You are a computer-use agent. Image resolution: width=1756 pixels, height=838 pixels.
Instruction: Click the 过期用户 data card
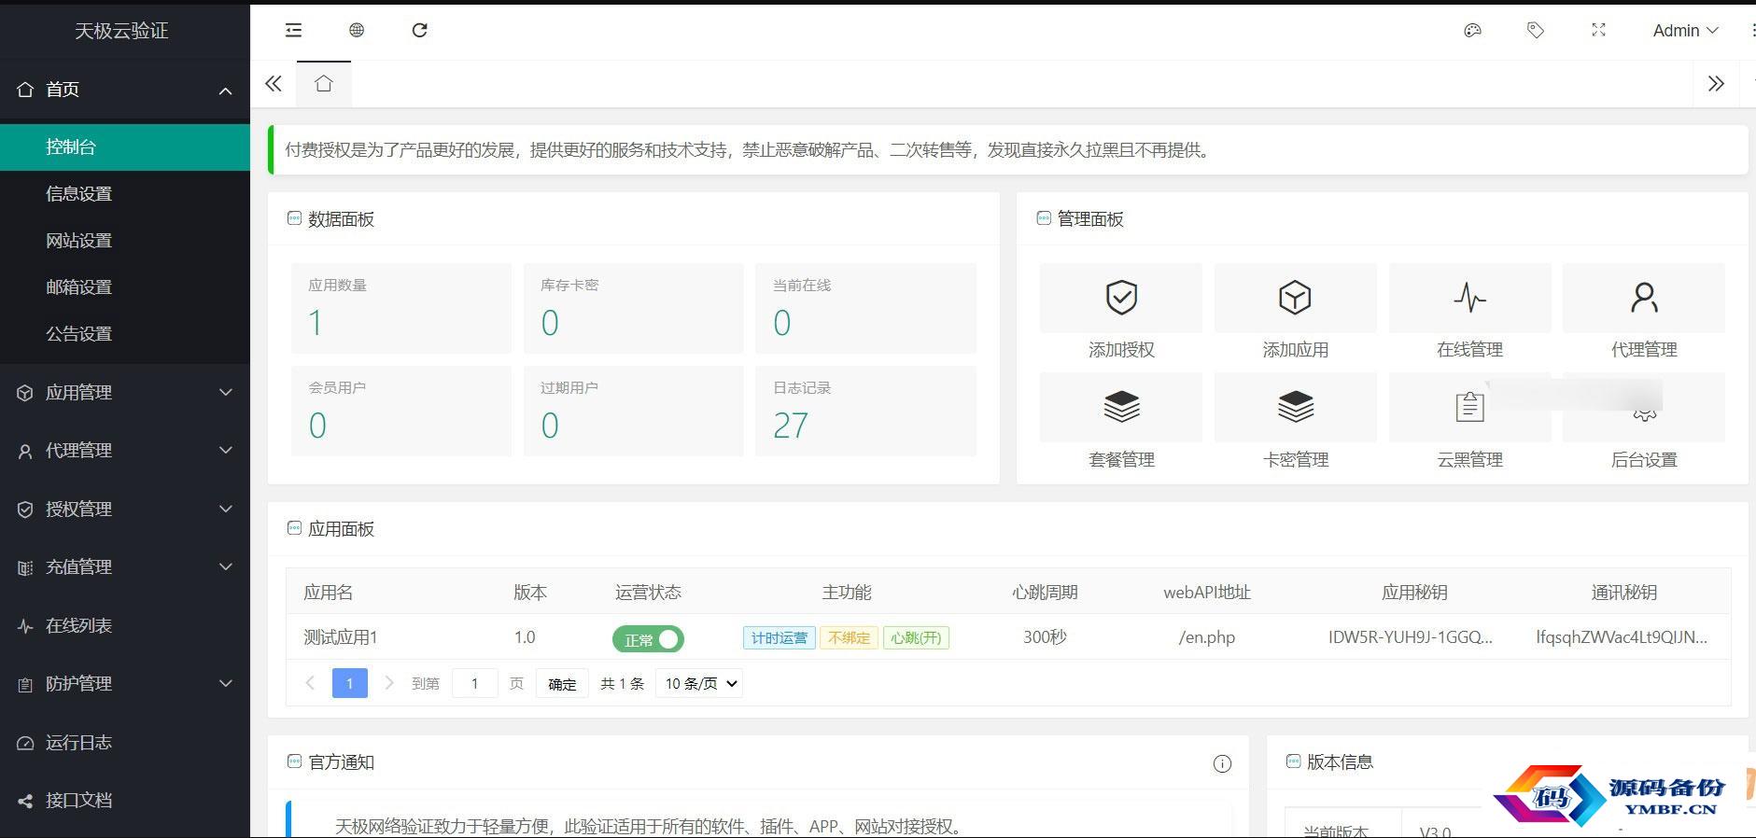click(634, 411)
